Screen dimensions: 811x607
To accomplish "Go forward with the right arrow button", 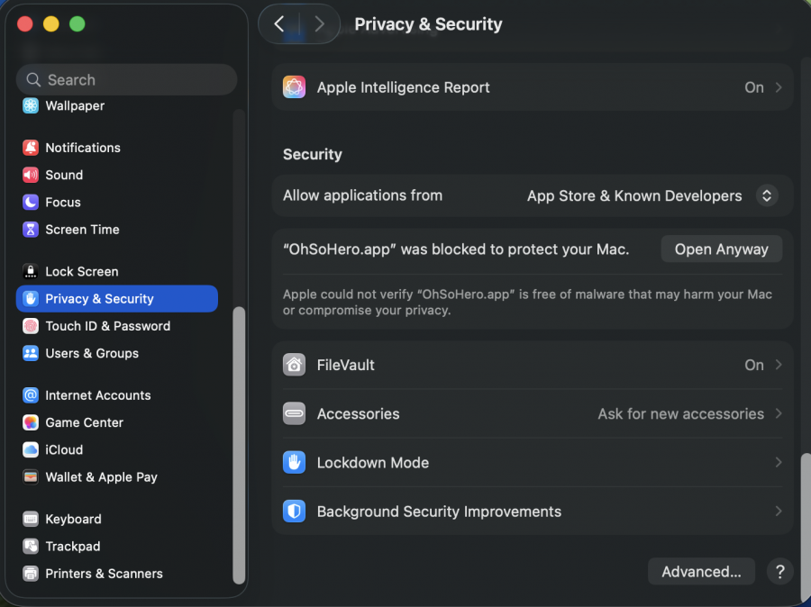I will coord(320,23).
